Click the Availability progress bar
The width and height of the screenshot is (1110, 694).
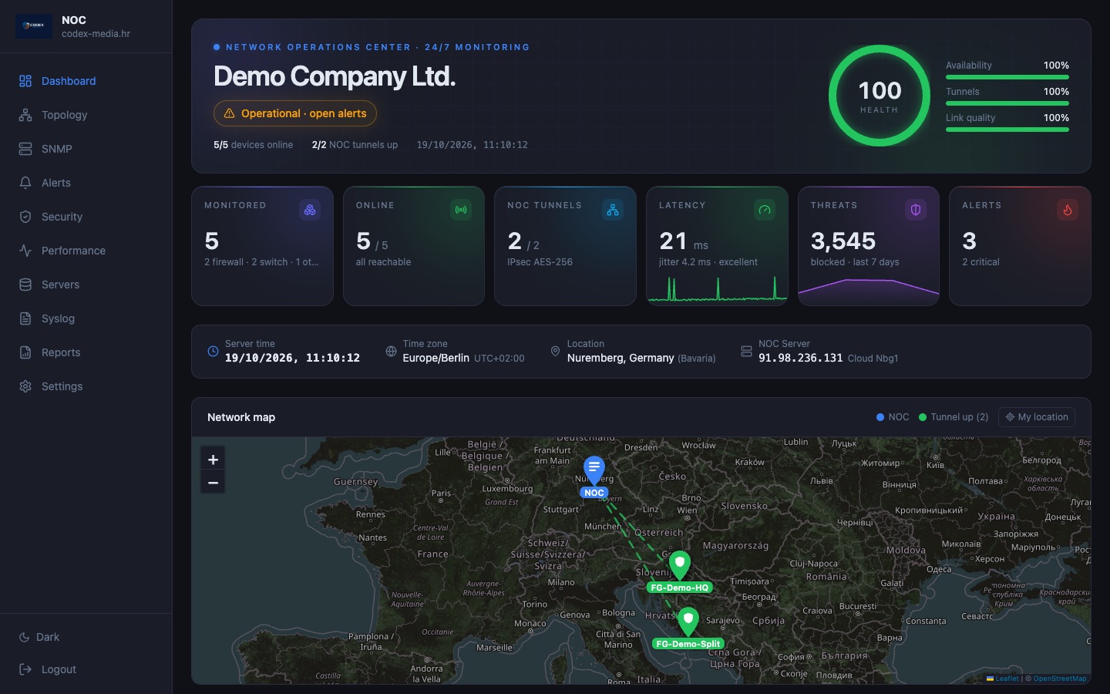[1007, 77]
